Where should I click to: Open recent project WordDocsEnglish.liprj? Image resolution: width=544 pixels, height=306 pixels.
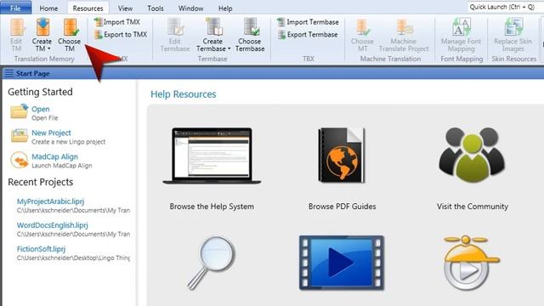point(53,225)
